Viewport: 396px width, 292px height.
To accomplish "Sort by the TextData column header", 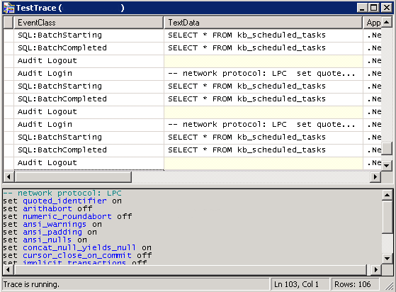I will [263, 23].
